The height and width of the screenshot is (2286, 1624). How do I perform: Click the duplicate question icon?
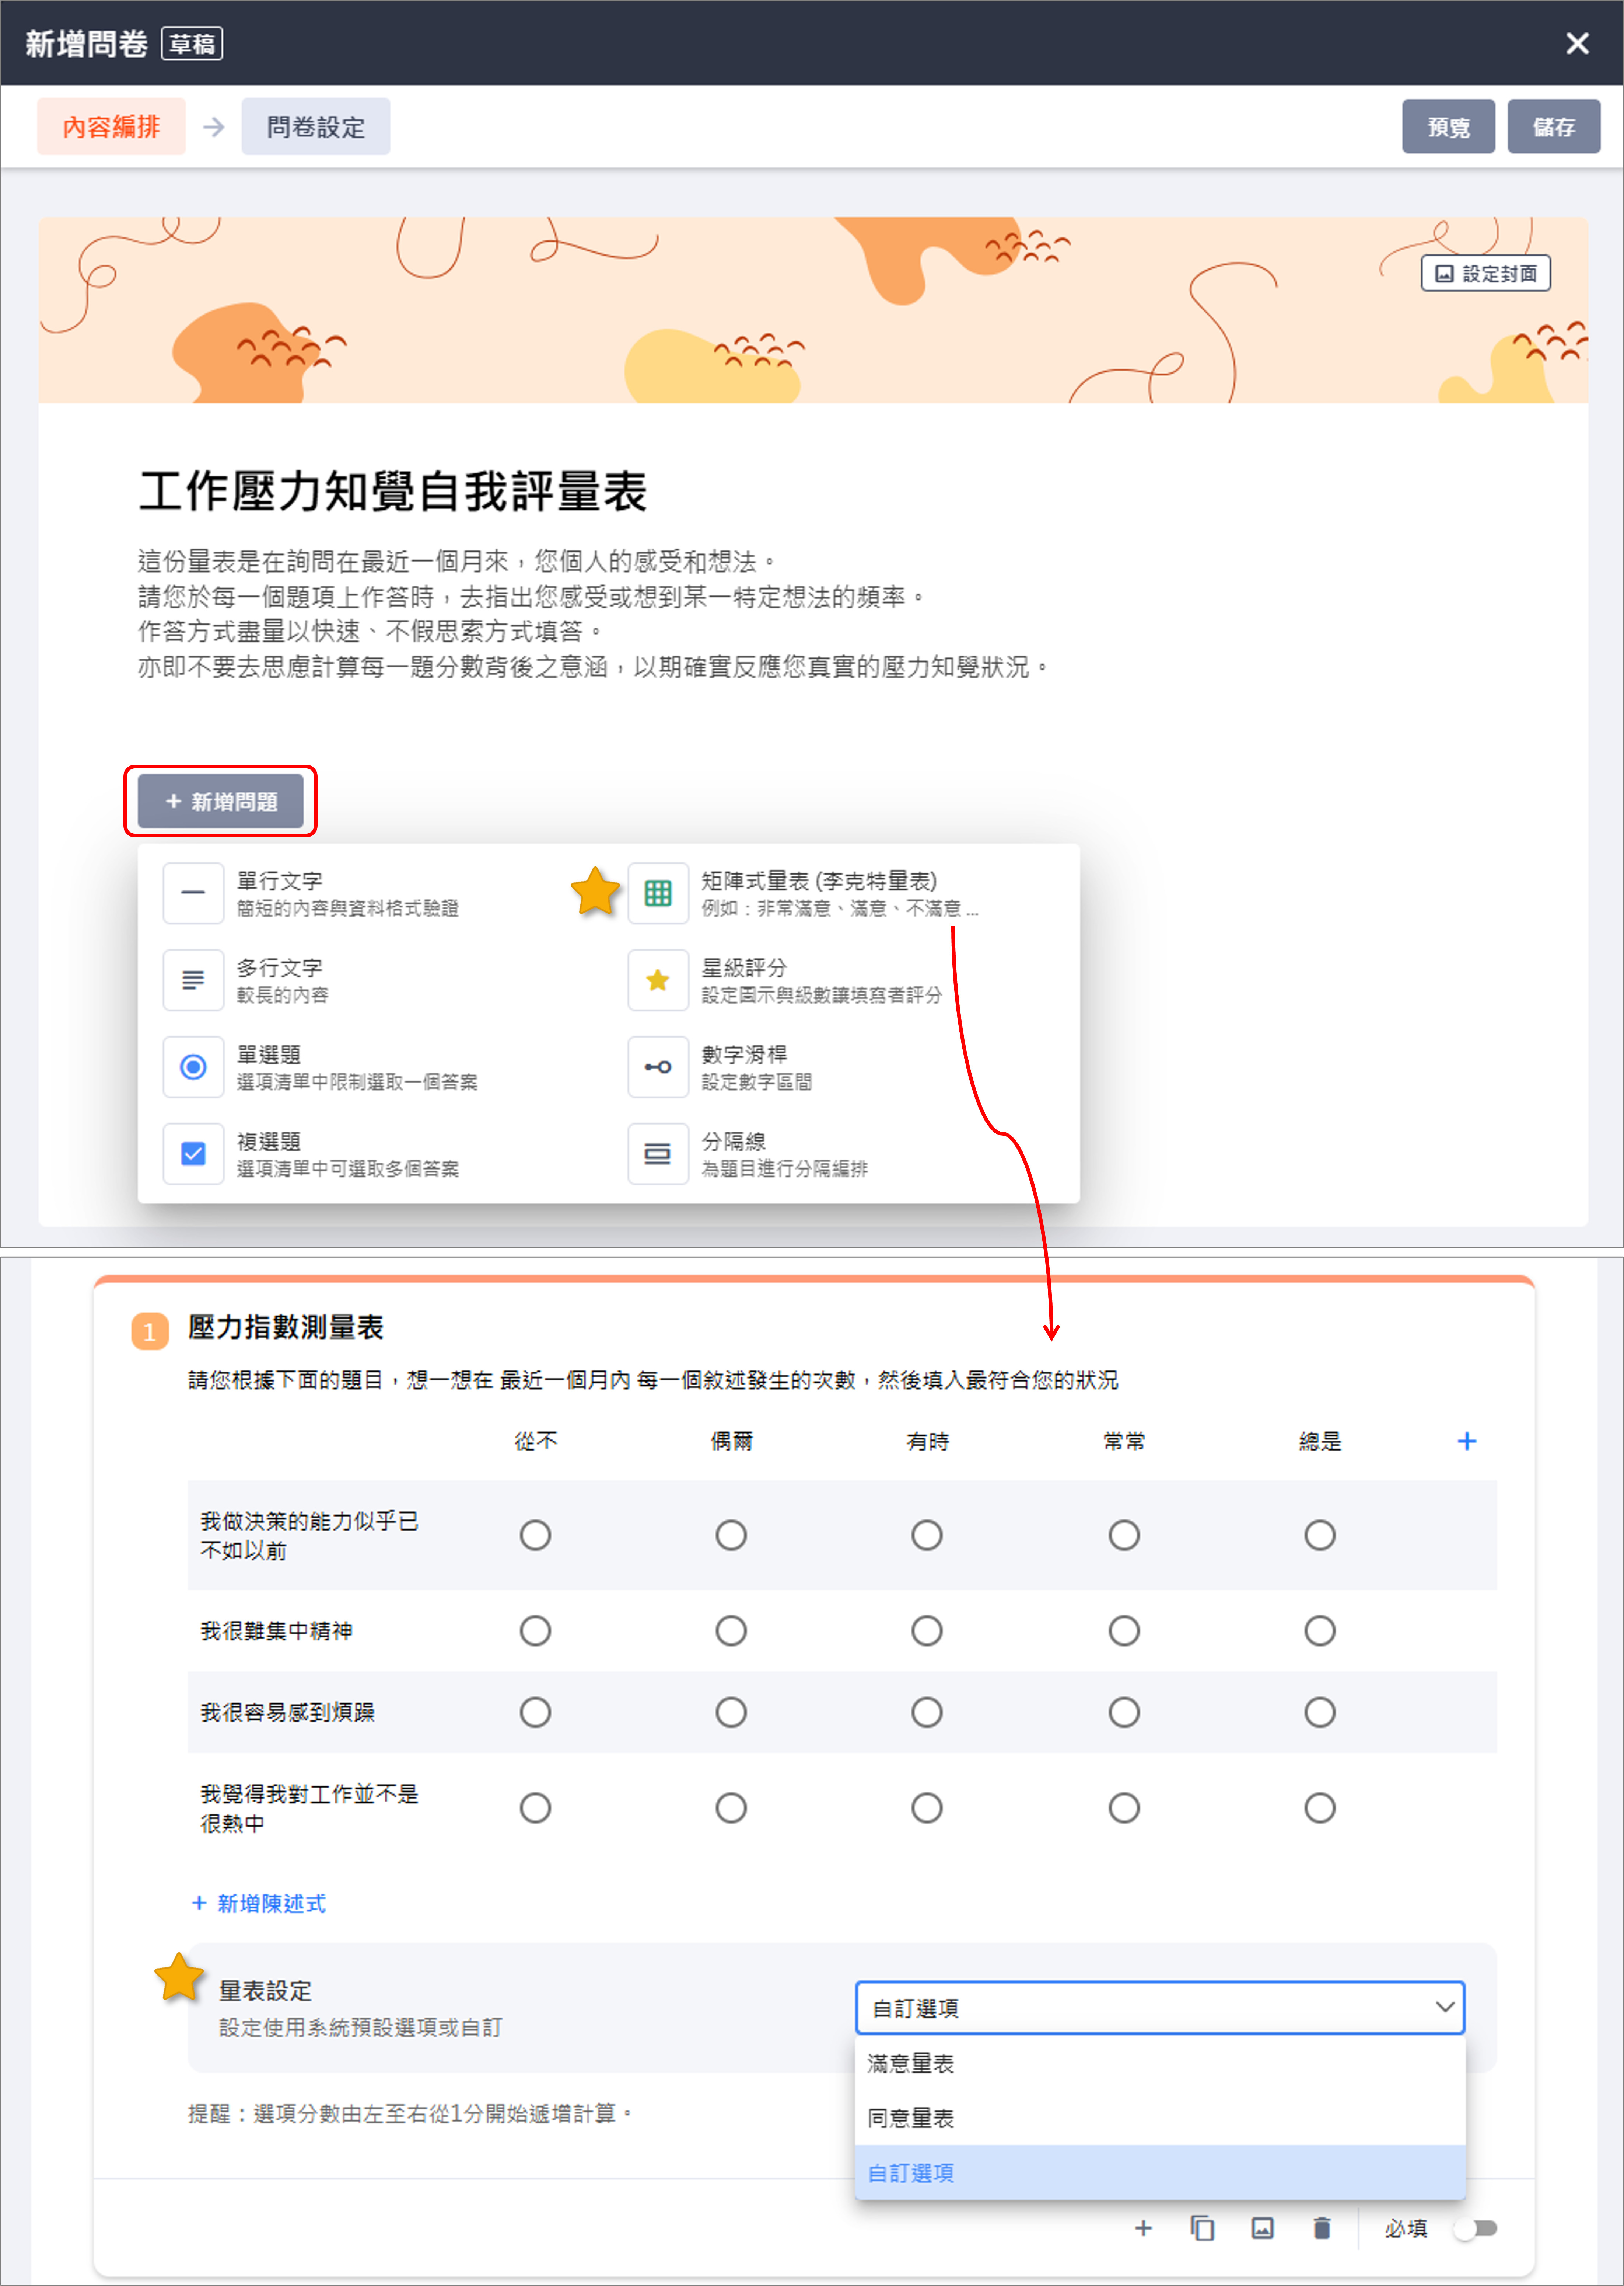point(1202,2228)
